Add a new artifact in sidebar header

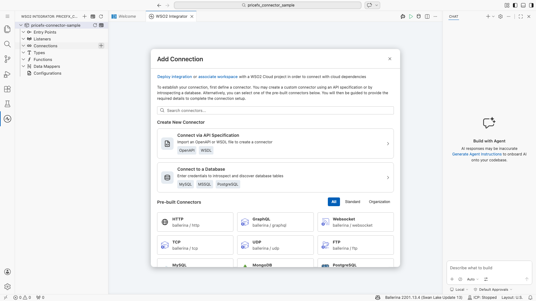pyautogui.click(x=84, y=16)
